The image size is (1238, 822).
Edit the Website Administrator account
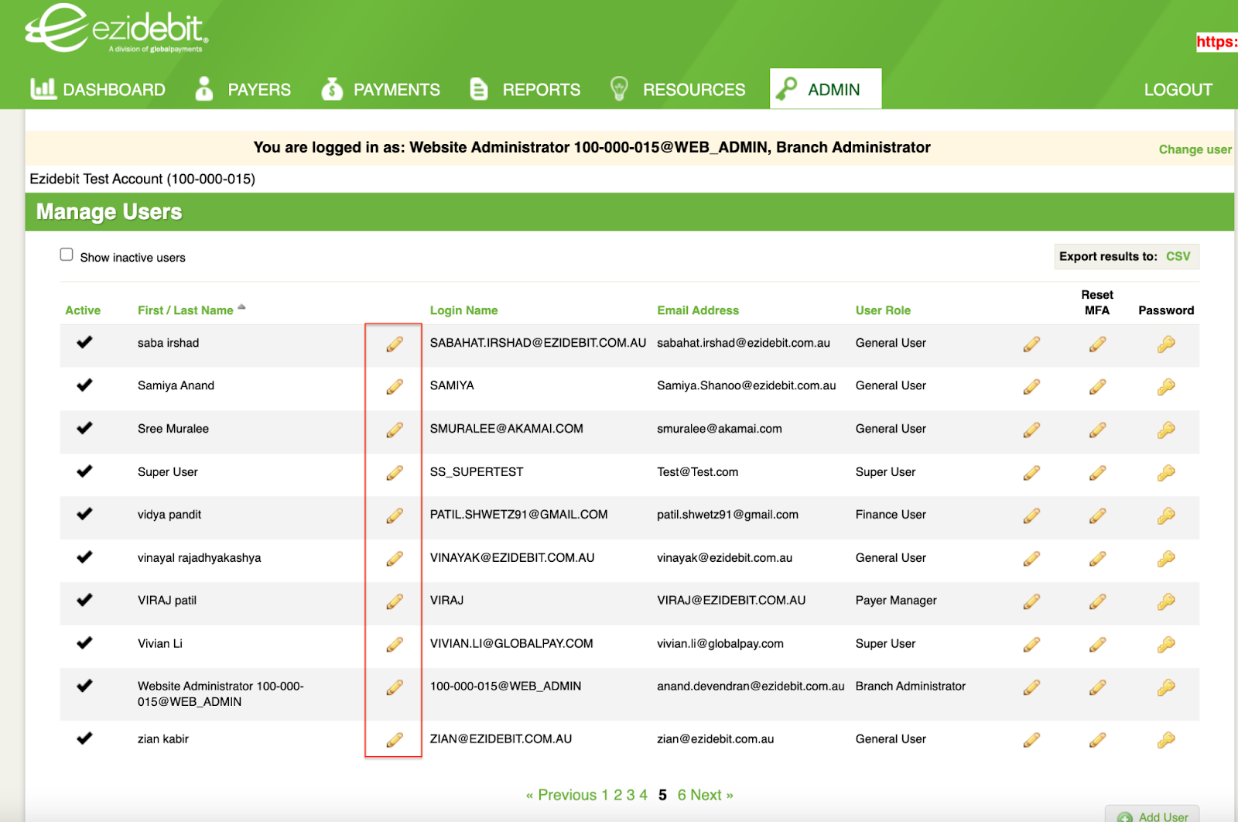tap(395, 687)
